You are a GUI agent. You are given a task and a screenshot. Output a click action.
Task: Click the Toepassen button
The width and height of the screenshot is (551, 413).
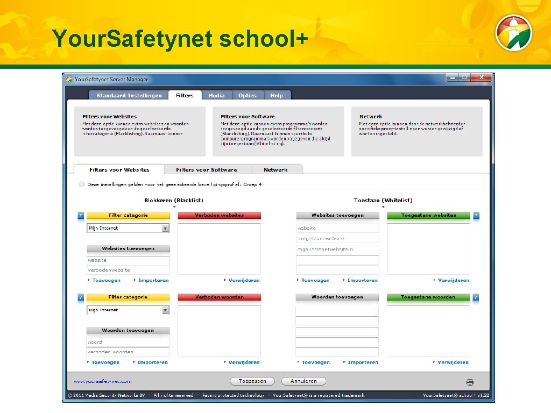(252, 381)
